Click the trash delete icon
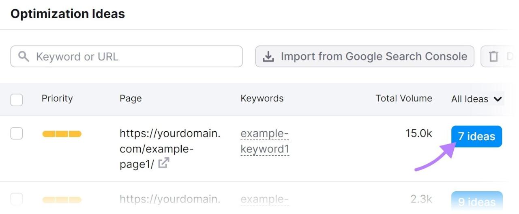 pos(493,57)
